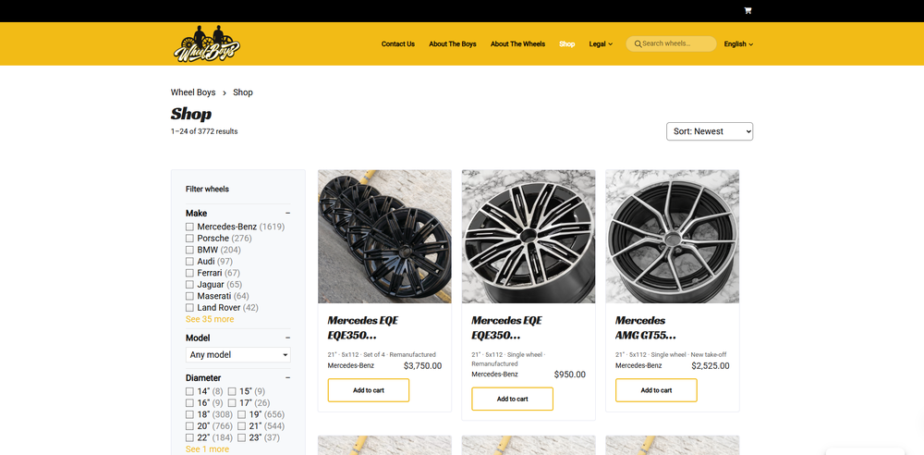Check the Audi make filter
Image resolution: width=924 pixels, height=455 pixels.
click(189, 262)
